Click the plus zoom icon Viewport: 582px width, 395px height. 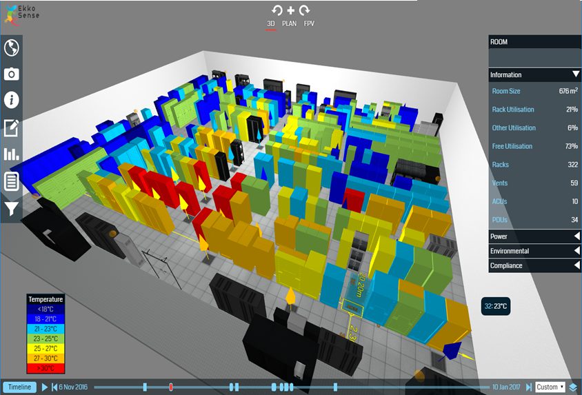[x=291, y=10]
